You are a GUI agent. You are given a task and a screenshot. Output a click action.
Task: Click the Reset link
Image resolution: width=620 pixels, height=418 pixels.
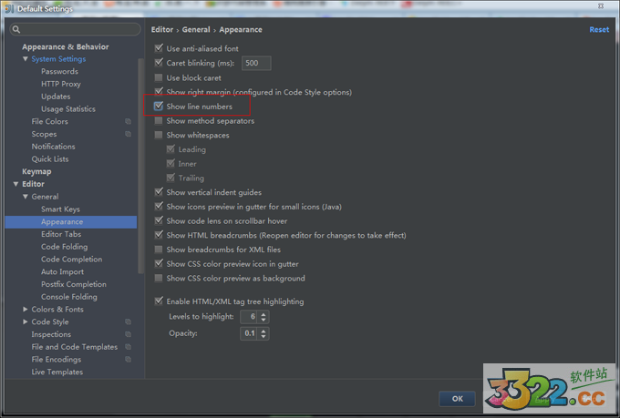599,30
